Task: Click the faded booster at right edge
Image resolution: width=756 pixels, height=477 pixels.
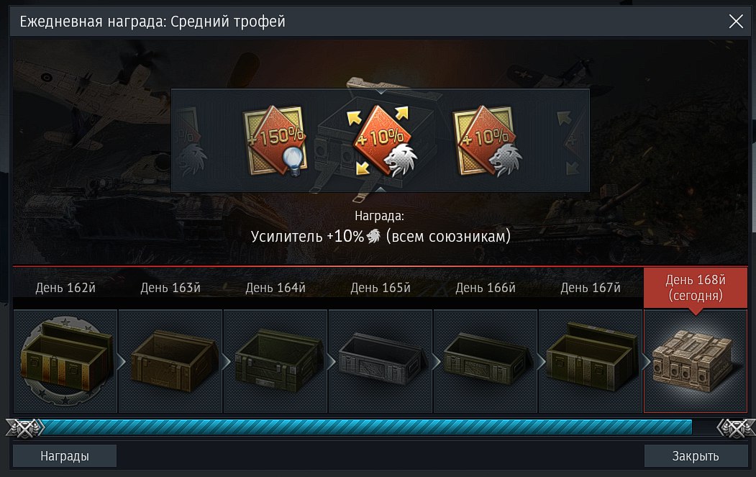Action: click(573, 141)
